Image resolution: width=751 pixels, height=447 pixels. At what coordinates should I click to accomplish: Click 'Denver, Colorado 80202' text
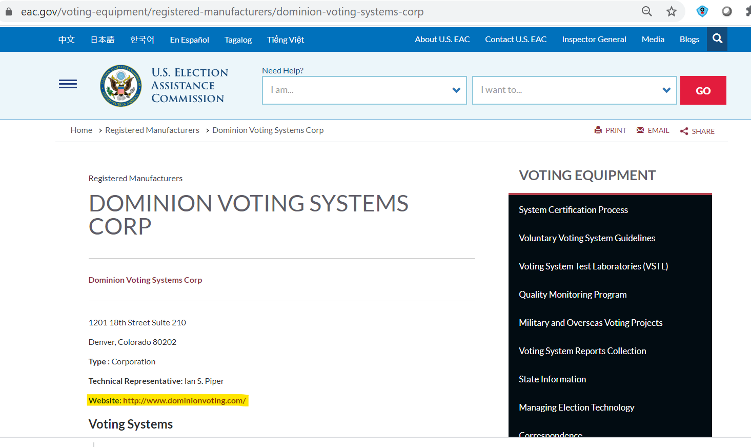click(x=132, y=342)
